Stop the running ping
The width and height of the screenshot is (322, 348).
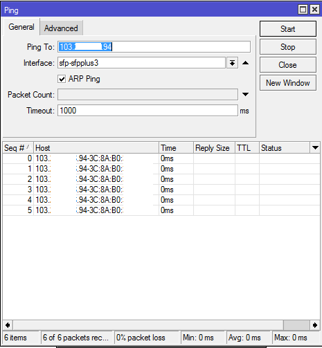pos(288,47)
